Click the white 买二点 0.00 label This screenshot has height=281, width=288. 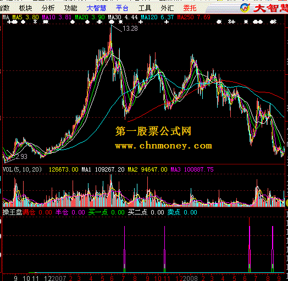pyautogui.click(x=146, y=212)
